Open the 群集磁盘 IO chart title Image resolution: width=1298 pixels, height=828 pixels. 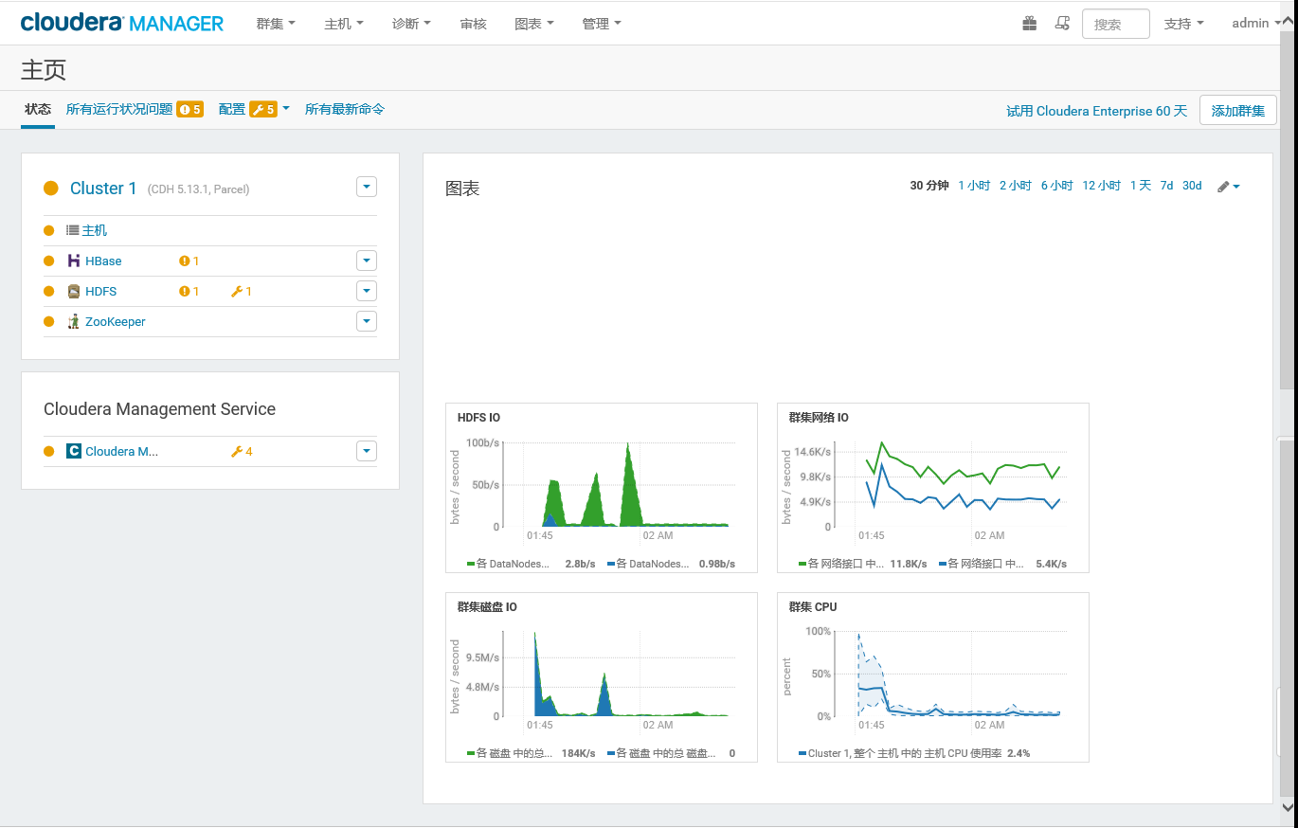487,606
